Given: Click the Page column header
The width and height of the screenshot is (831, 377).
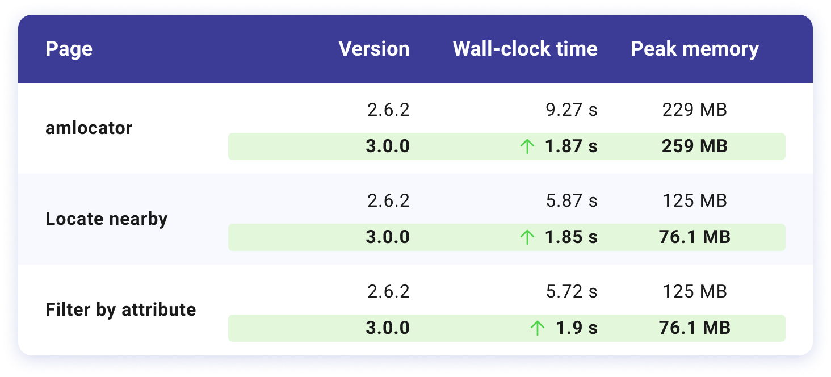Looking at the screenshot, I should click(x=69, y=49).
